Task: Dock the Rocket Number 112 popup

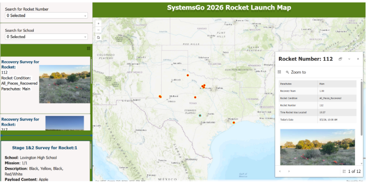Action: tap(341, 59)
